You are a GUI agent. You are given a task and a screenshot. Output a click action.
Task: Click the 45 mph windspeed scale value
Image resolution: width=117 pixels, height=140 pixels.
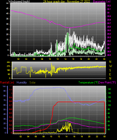[7, 9]
